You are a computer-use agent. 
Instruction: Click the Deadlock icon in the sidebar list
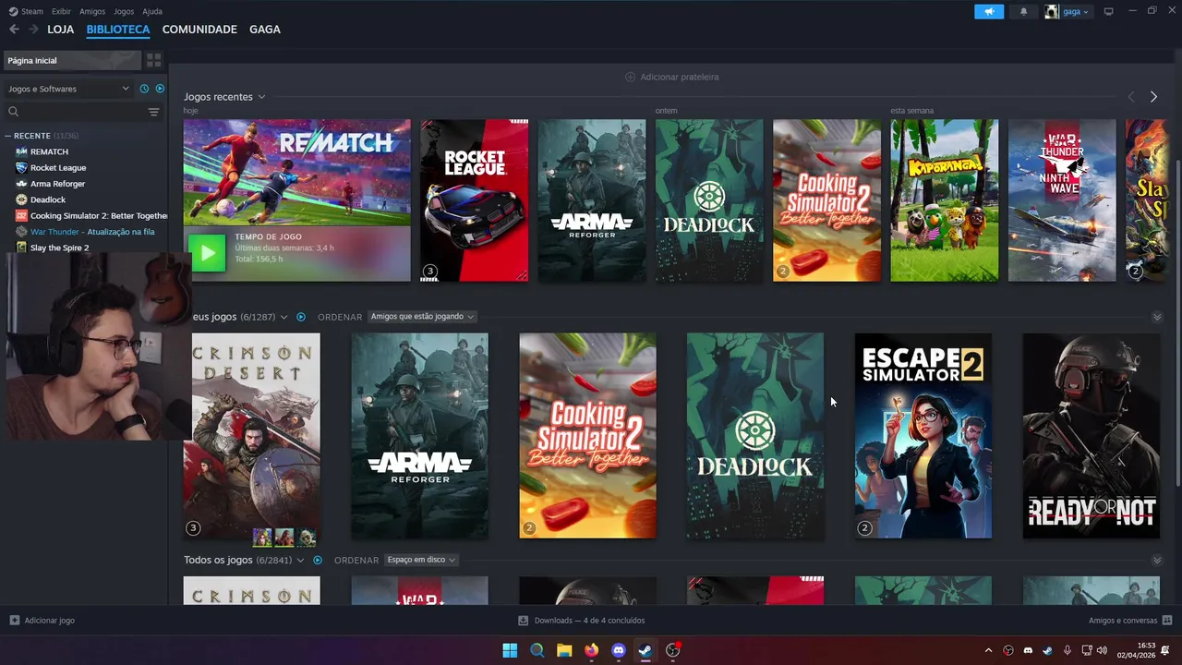21,199
